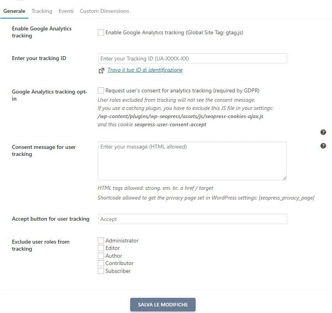Image resolution: width=332 pixels, height=313 pixels.
Task: Click into the consent message textarea
Action: pos(192,161)
